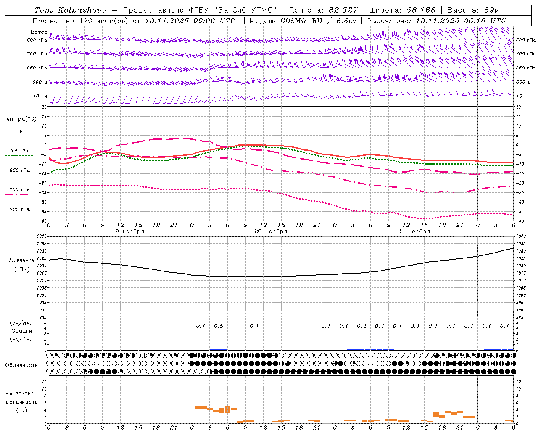The width and height of the screenshot is (538, 431).
Task: Click the Долгота: 82.527 longitude value
Action: (x=323, y=10)
